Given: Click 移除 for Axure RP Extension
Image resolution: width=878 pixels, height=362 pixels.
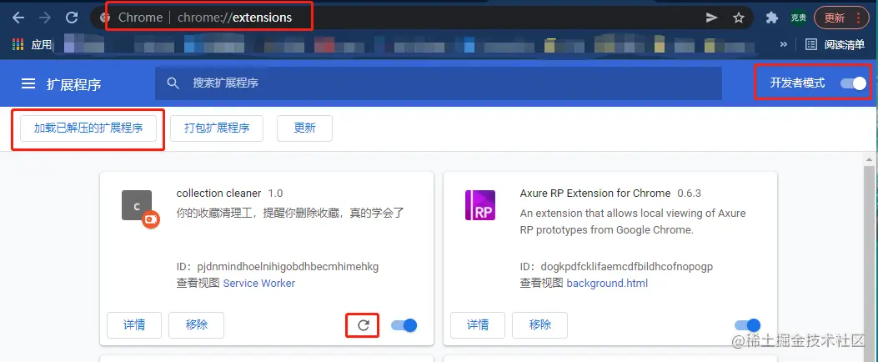Looking at the screenshot, I should click(539, 325).
